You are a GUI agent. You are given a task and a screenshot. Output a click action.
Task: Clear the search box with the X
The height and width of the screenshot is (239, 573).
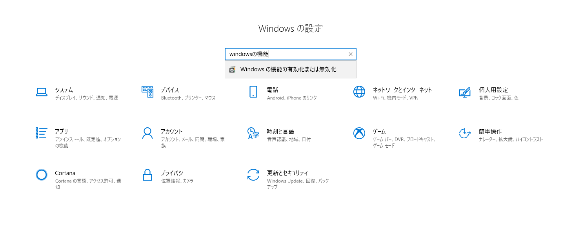(x=351, y=54)
